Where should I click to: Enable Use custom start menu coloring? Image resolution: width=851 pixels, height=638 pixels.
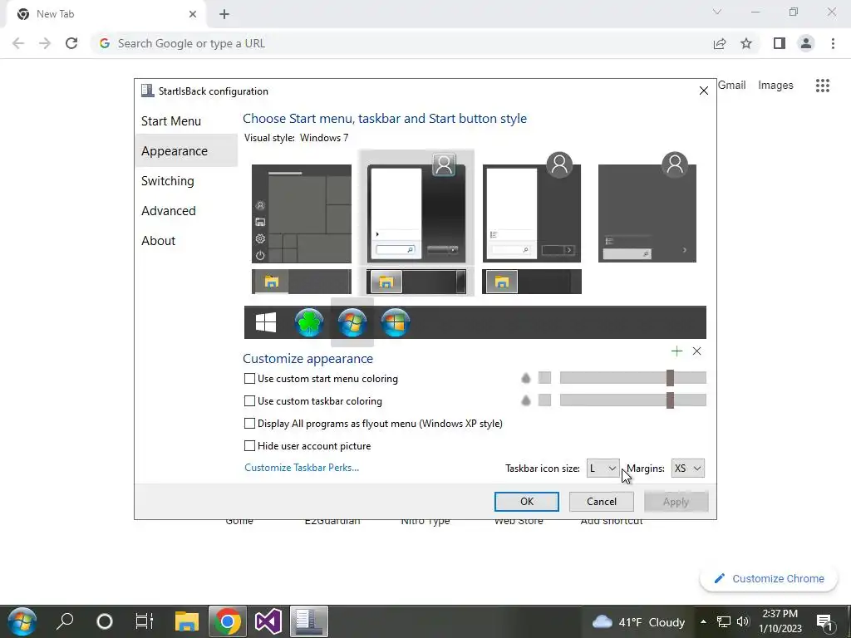(249, 379)
